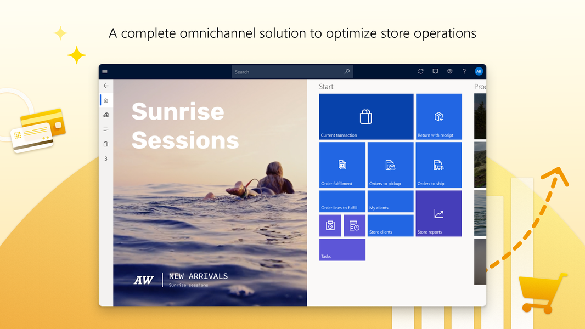Open the Orders to ship tile

tap(438, 164)
